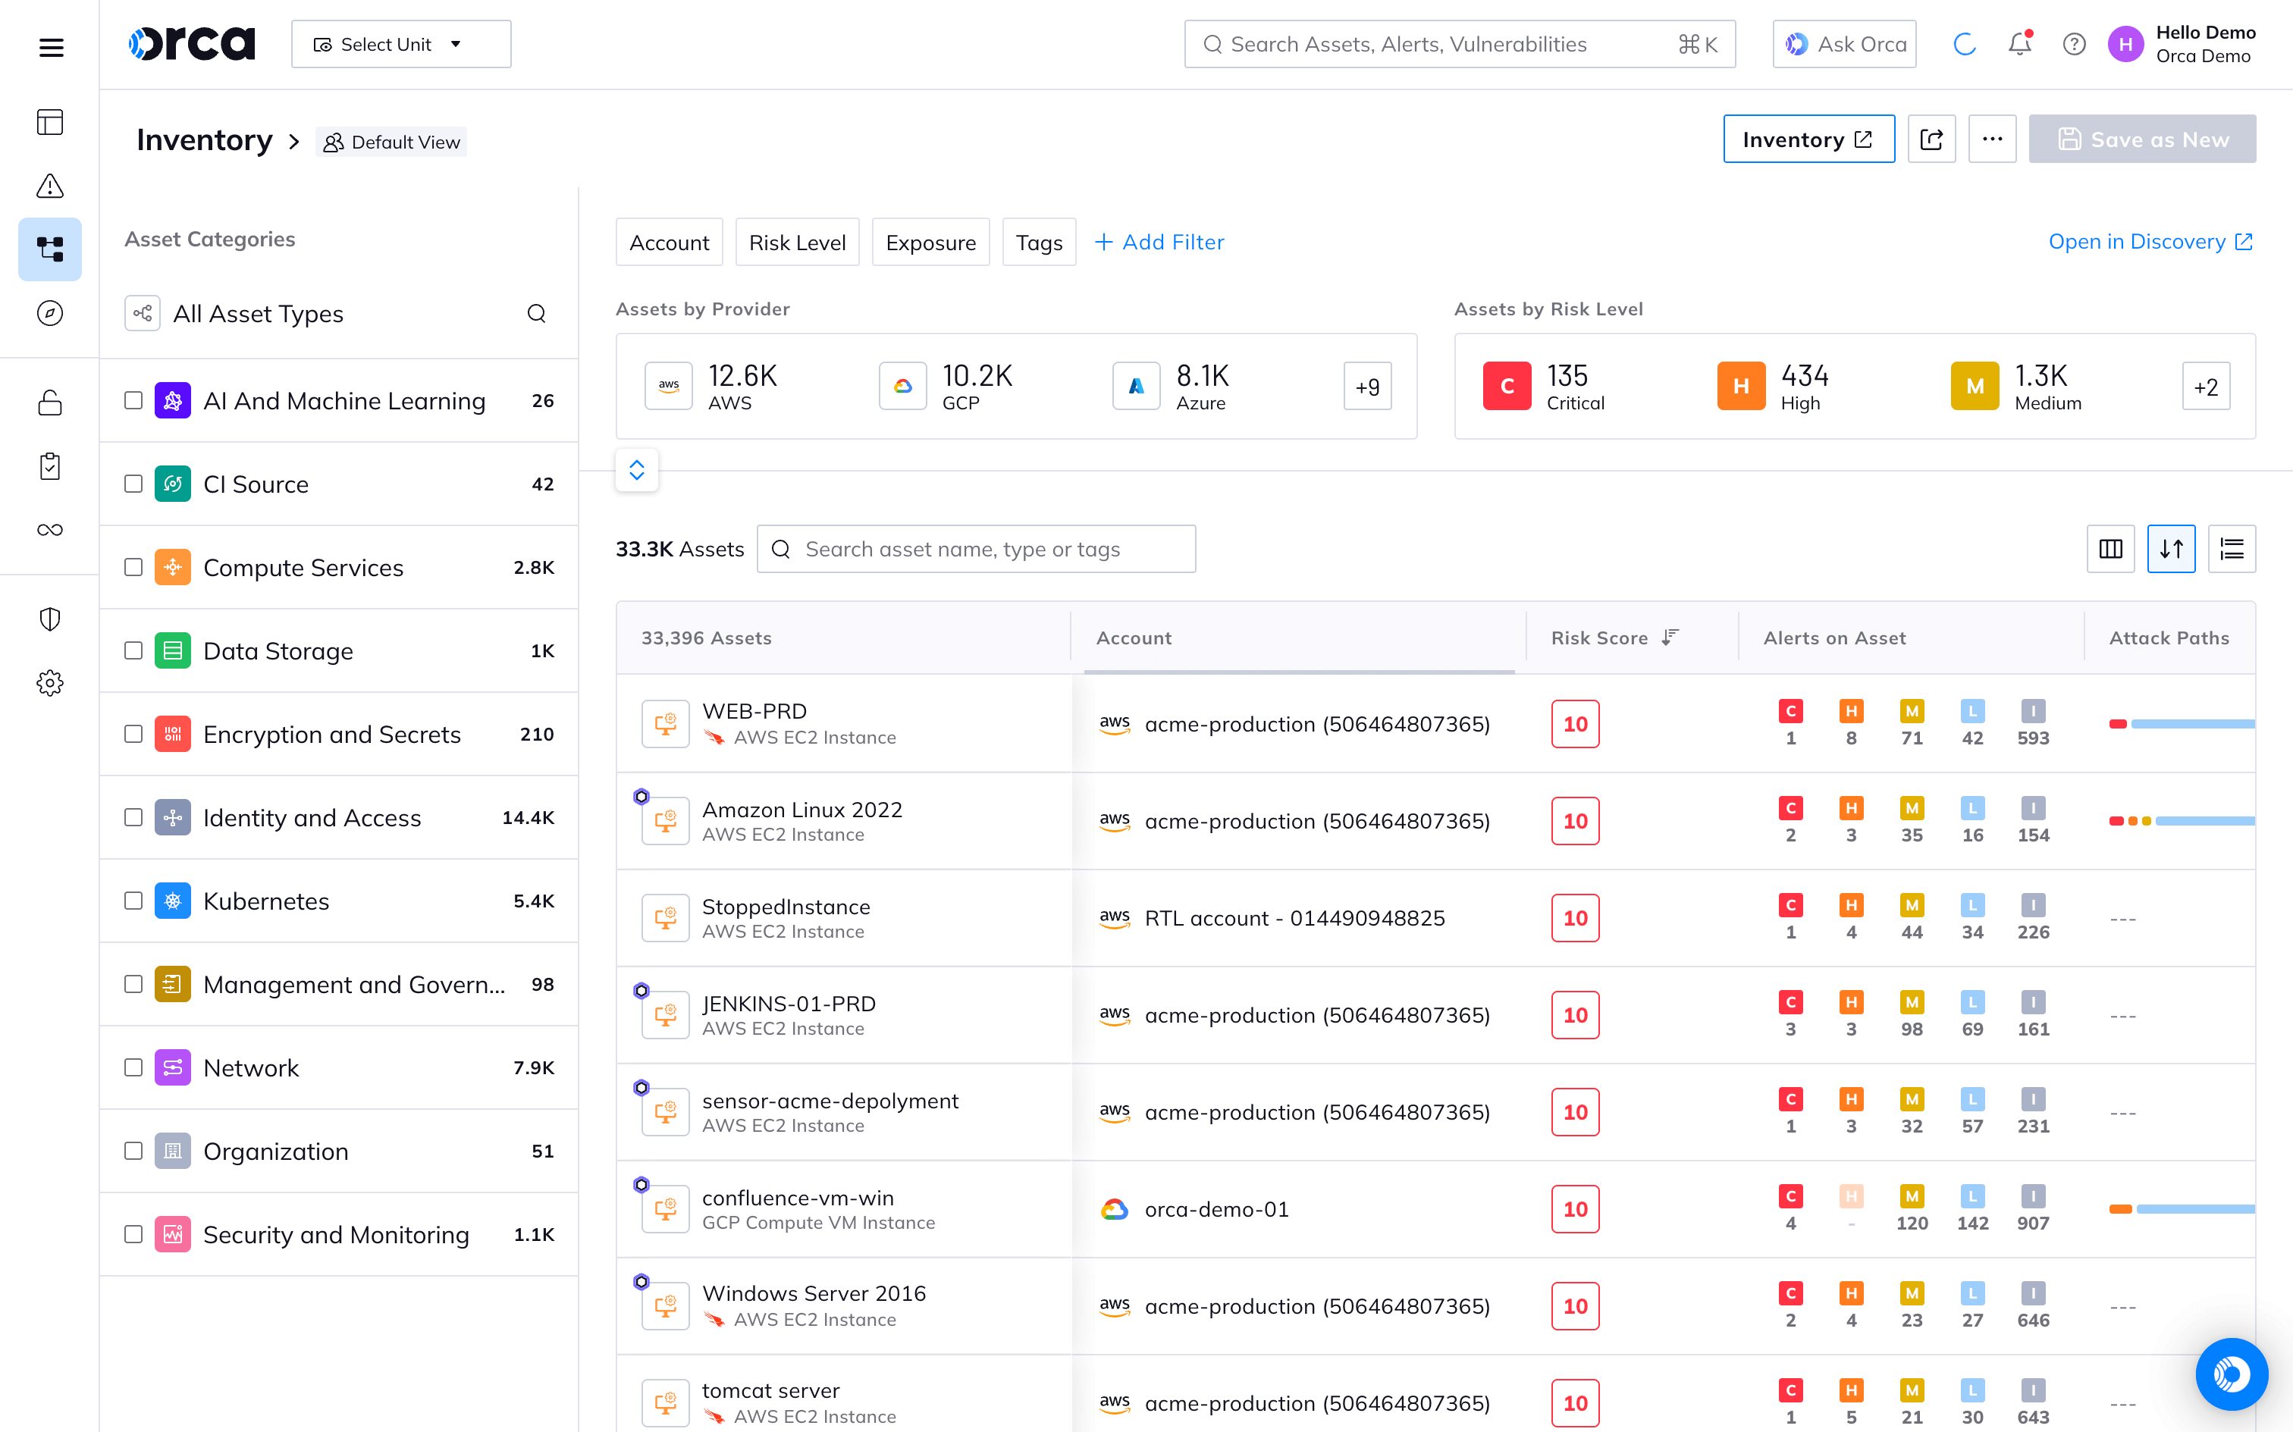Open the Default View selector

(391, 142)
